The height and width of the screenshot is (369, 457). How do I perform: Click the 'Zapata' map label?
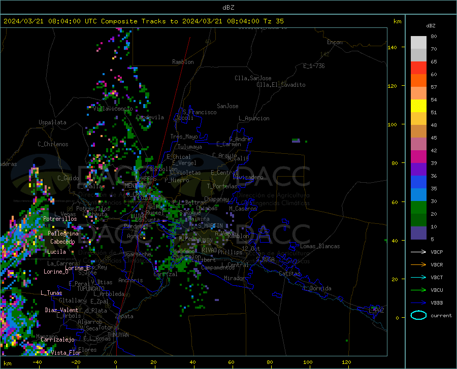[x=124, y=316]
